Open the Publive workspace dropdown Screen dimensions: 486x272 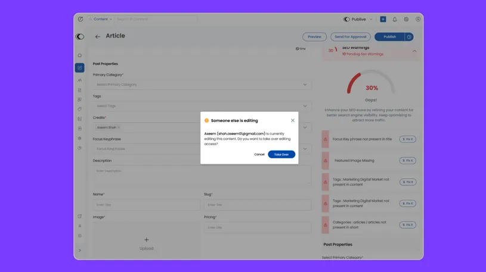(358, 19)
